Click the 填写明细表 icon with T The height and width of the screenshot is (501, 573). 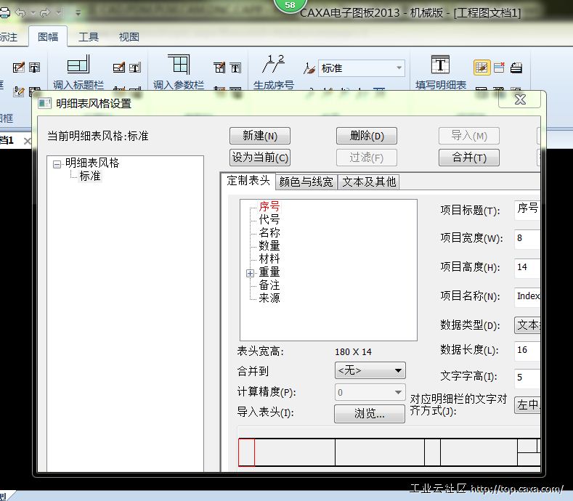point(440,65)
